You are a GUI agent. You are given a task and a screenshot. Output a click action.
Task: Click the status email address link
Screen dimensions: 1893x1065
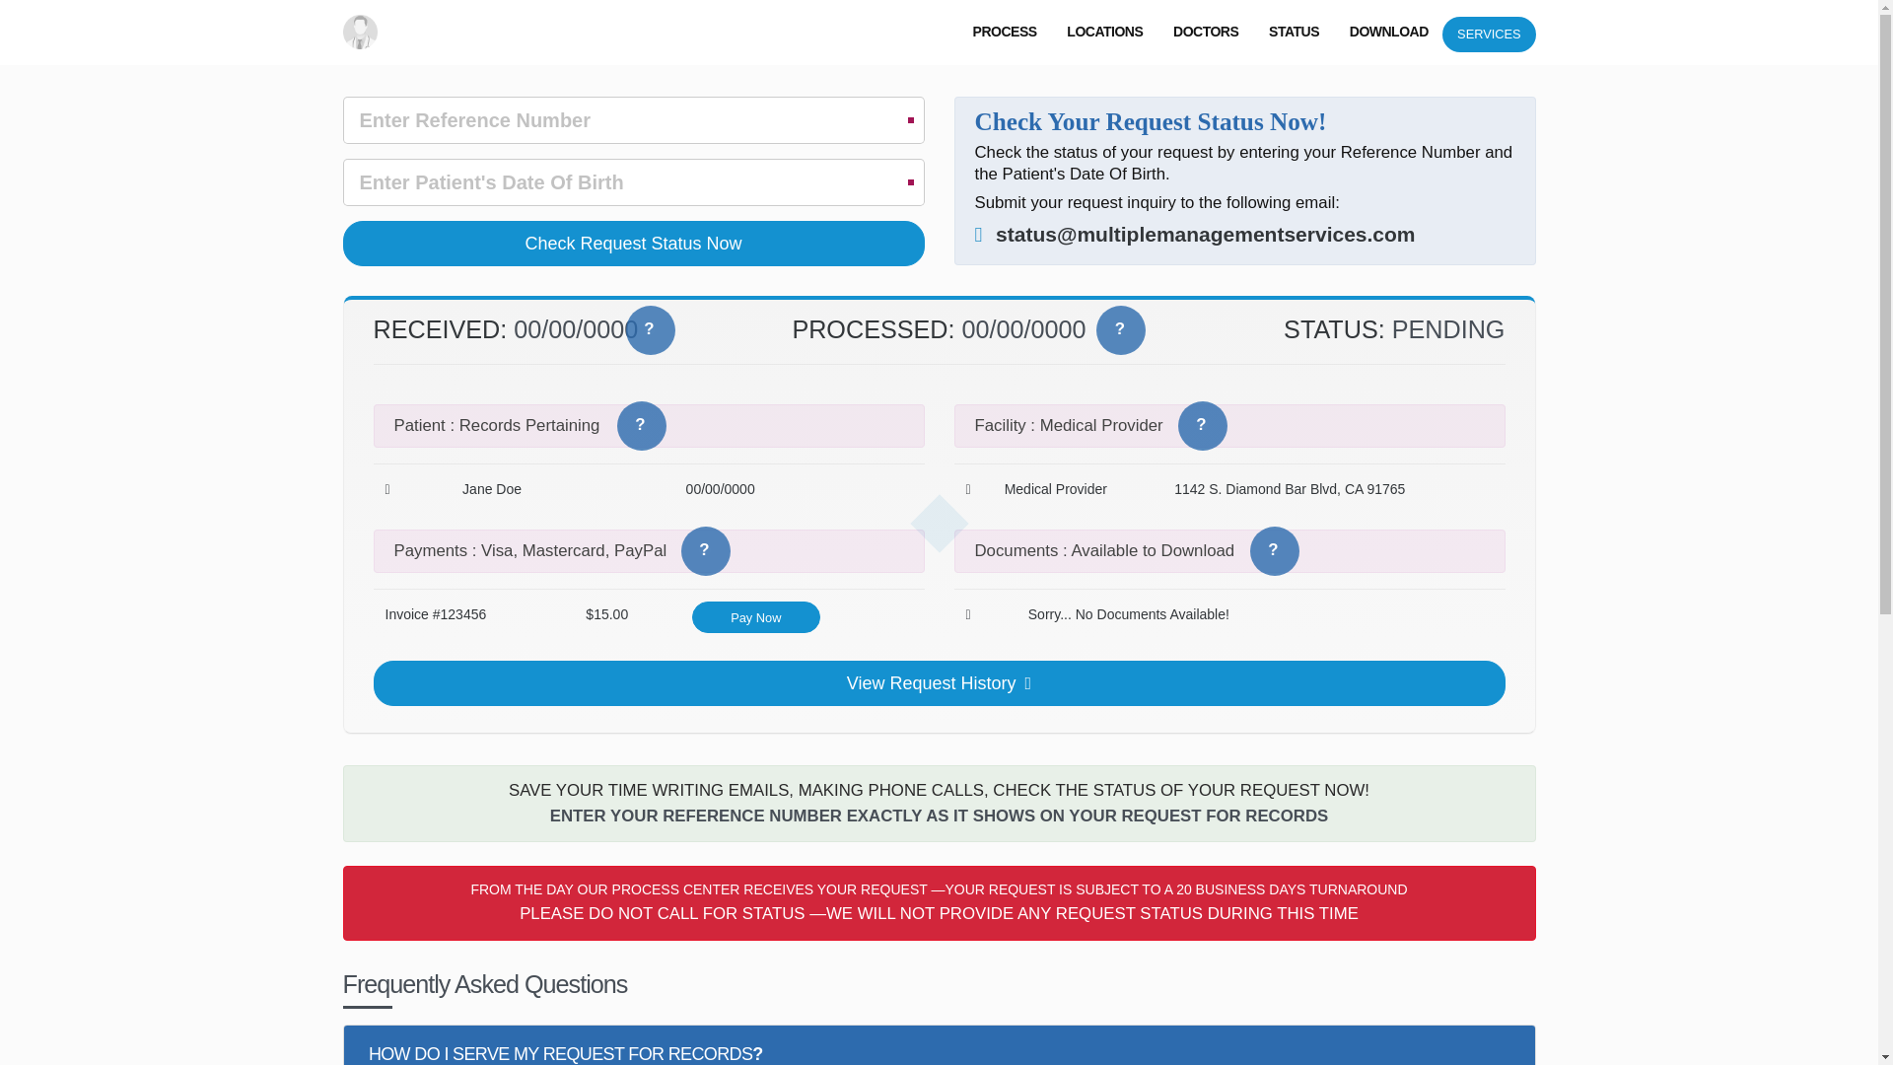point(1205,235)
